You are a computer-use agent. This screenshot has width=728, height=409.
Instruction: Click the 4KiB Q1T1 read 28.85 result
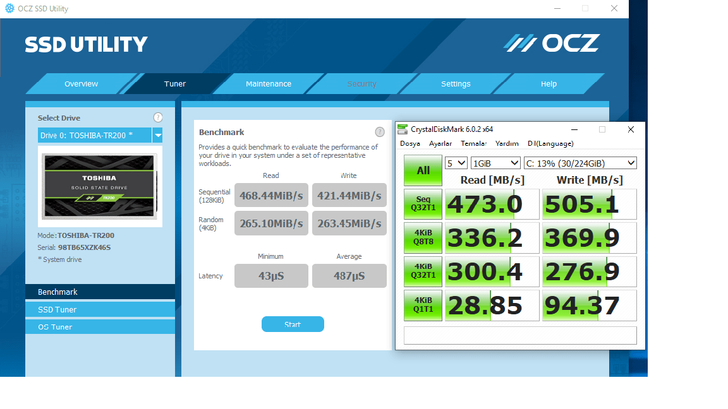[x=492, y=305]
